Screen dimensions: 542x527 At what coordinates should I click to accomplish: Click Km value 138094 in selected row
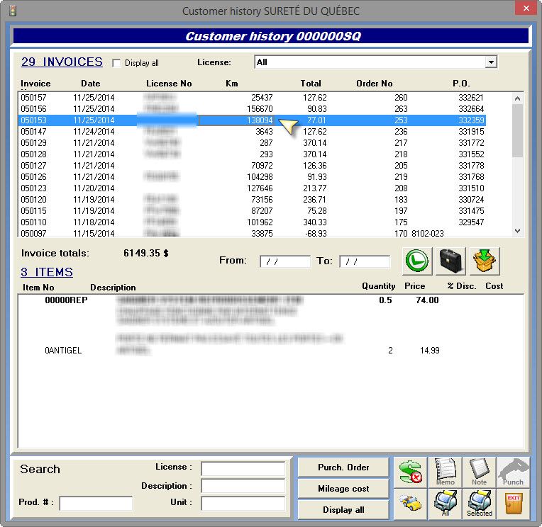[260, 120]
